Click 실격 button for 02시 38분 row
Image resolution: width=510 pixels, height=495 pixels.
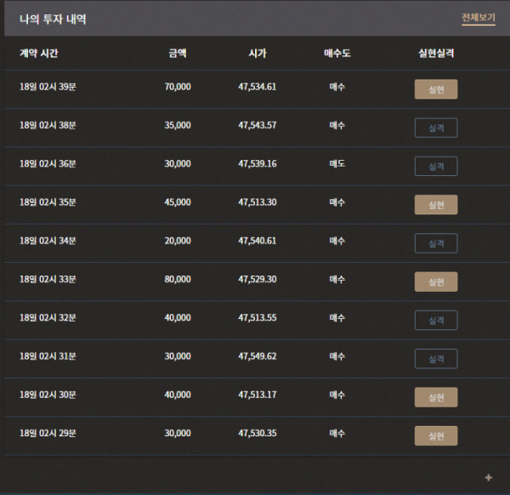[436, 128]
